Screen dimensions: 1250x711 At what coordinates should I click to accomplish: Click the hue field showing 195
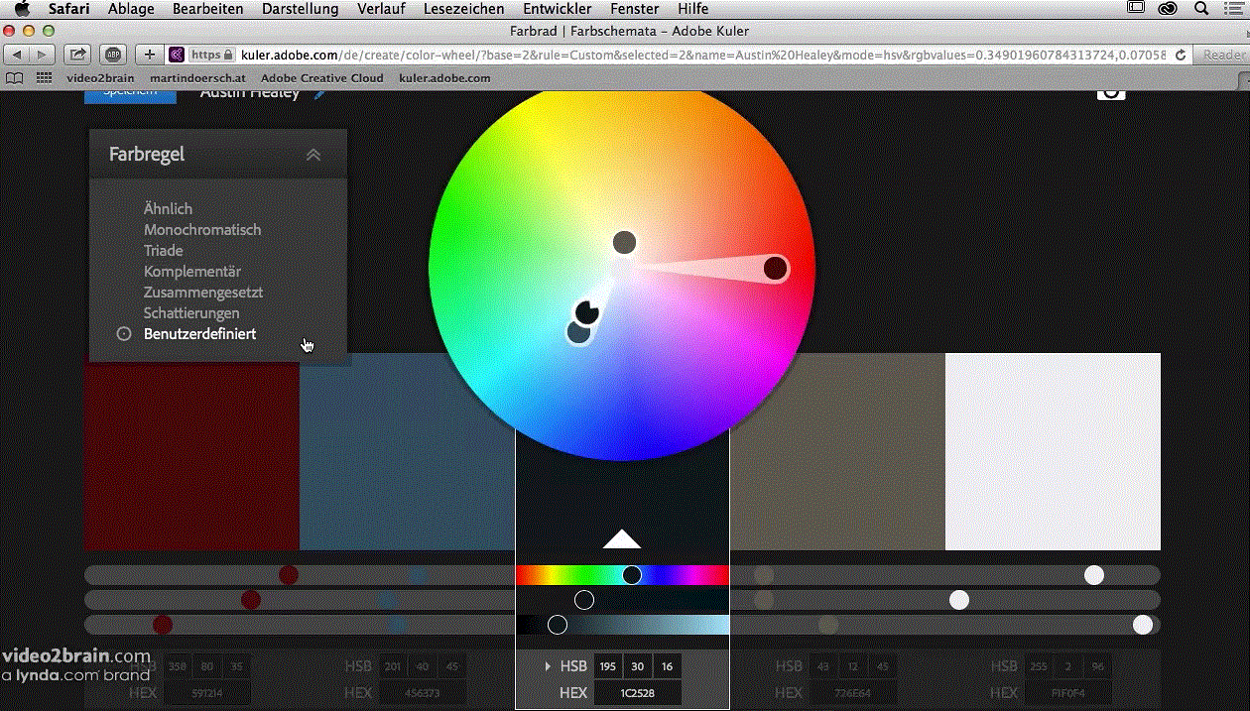coord(608,666)
